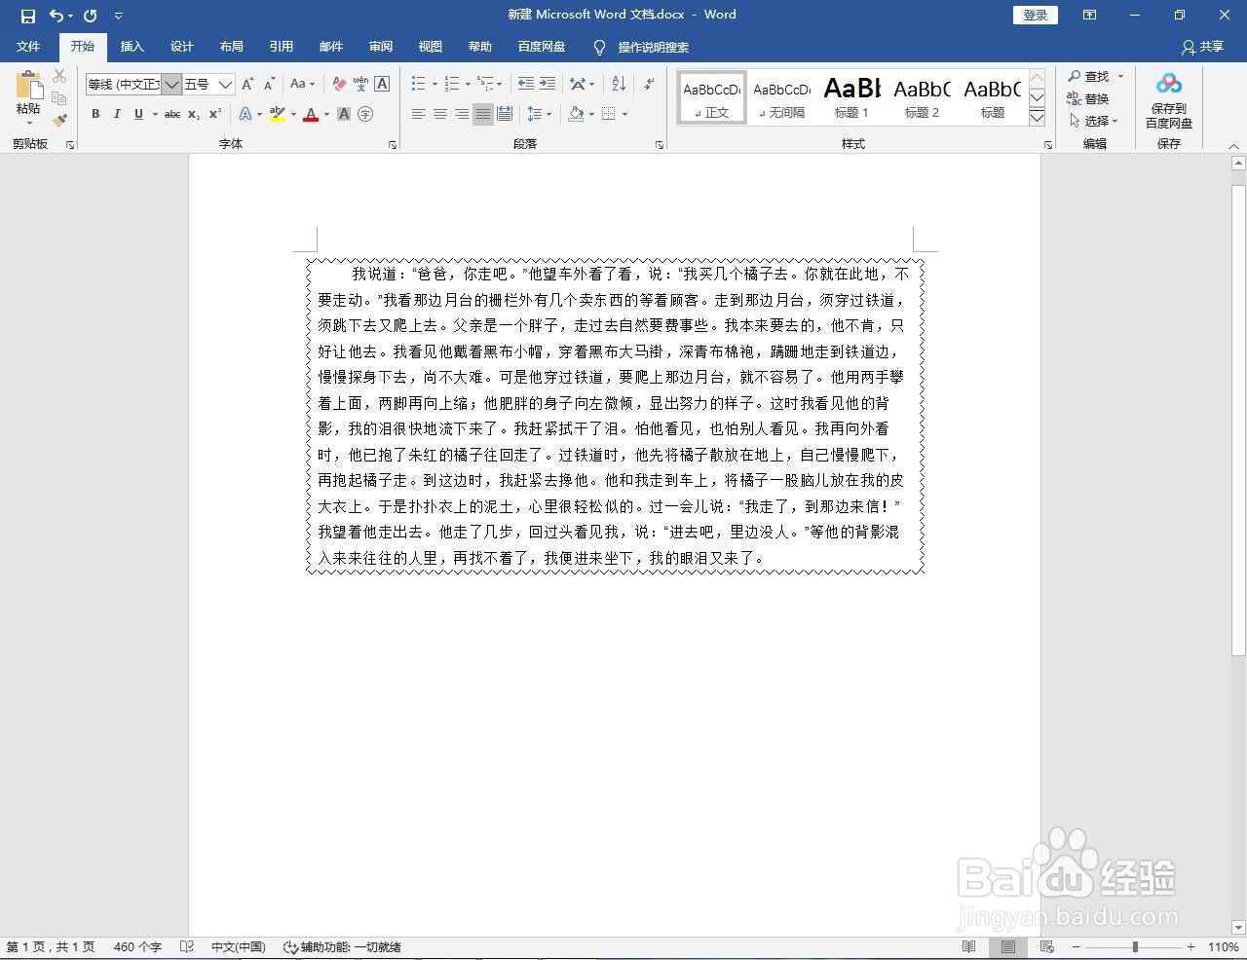Select the Read Mode icon in status bar
This screenshot has height=960, width=1247.
(x=968, y=946)
